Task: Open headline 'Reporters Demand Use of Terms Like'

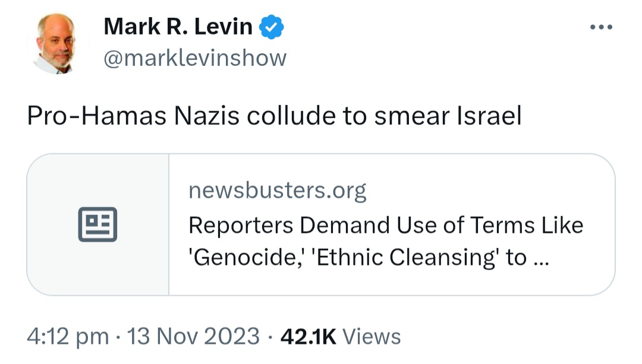Action: 386,226
